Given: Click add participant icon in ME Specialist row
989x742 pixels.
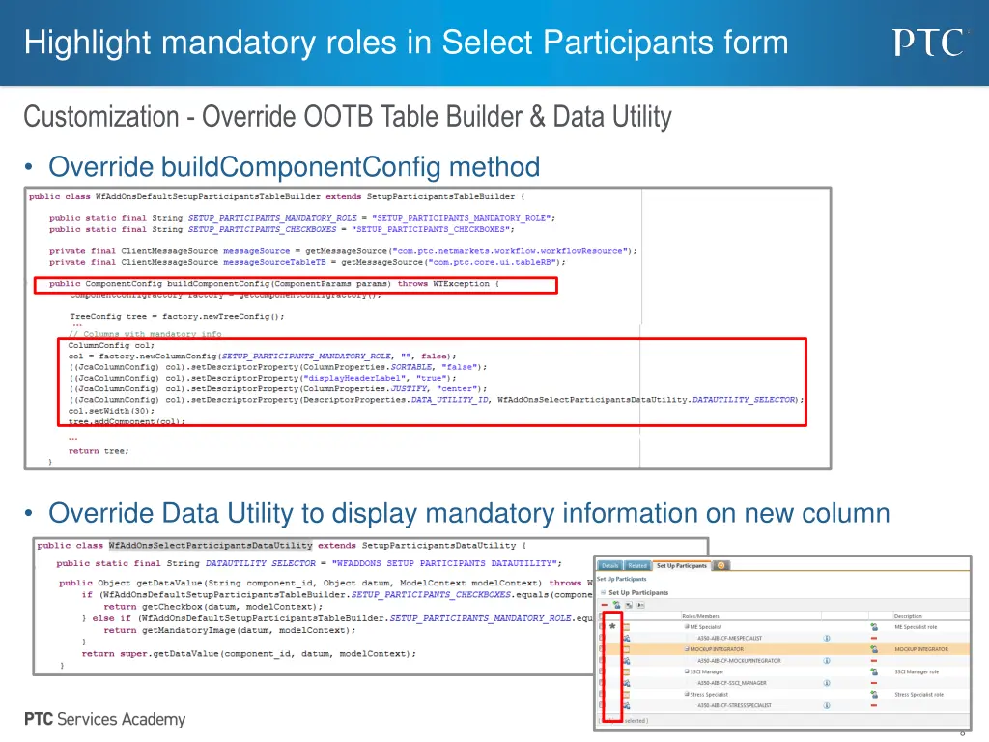Looking at the screenshot, I should [x=873, y=626].
